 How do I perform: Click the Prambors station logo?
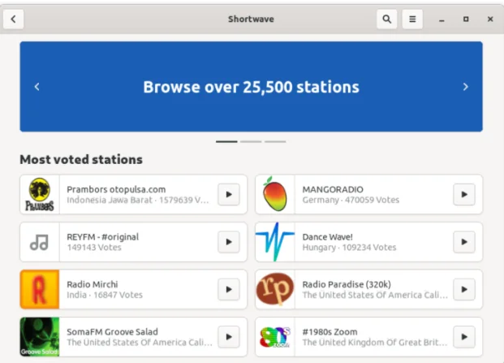click(x=40, y=195)
